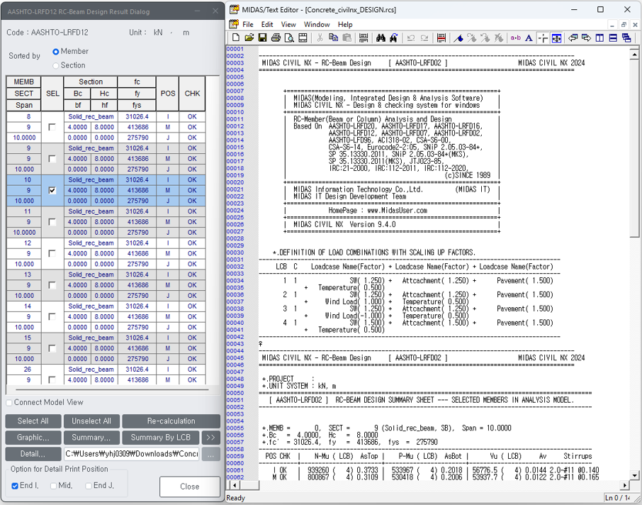Print the document with the printer icon
Screen dimensions: 642x505
[276, 38]
